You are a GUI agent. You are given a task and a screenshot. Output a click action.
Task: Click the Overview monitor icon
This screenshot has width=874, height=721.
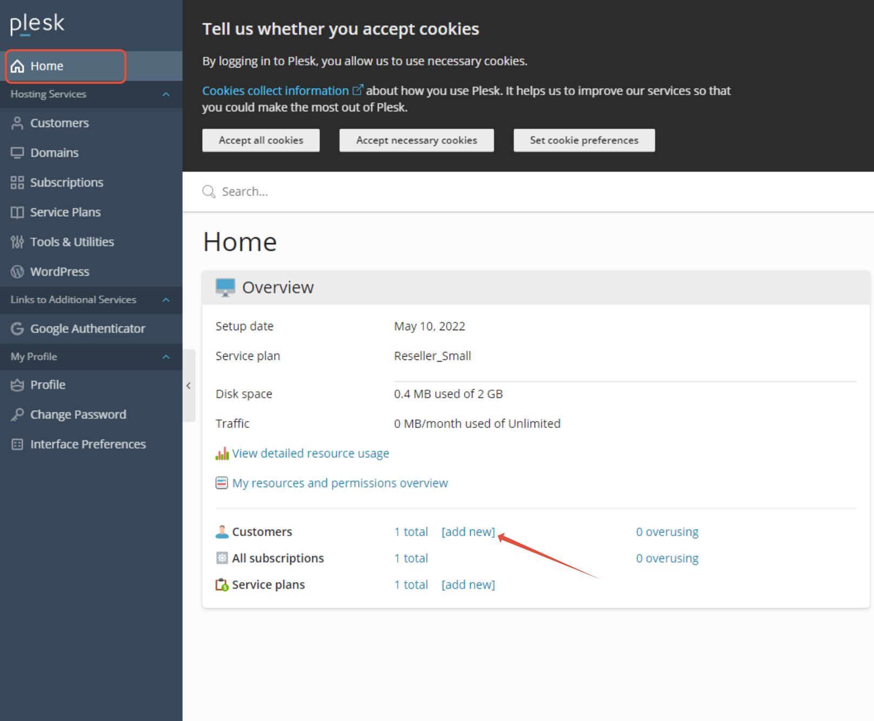point(225,288)
